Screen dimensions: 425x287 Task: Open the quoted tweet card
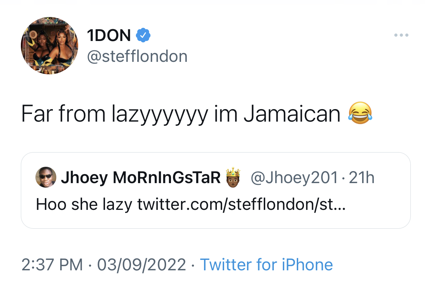215,190
